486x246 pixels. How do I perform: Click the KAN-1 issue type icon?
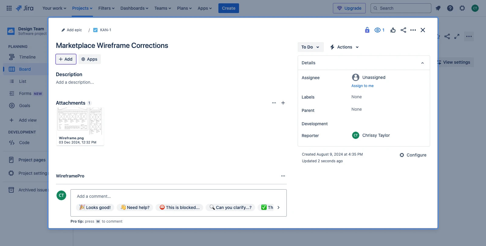tap(95, 30)
